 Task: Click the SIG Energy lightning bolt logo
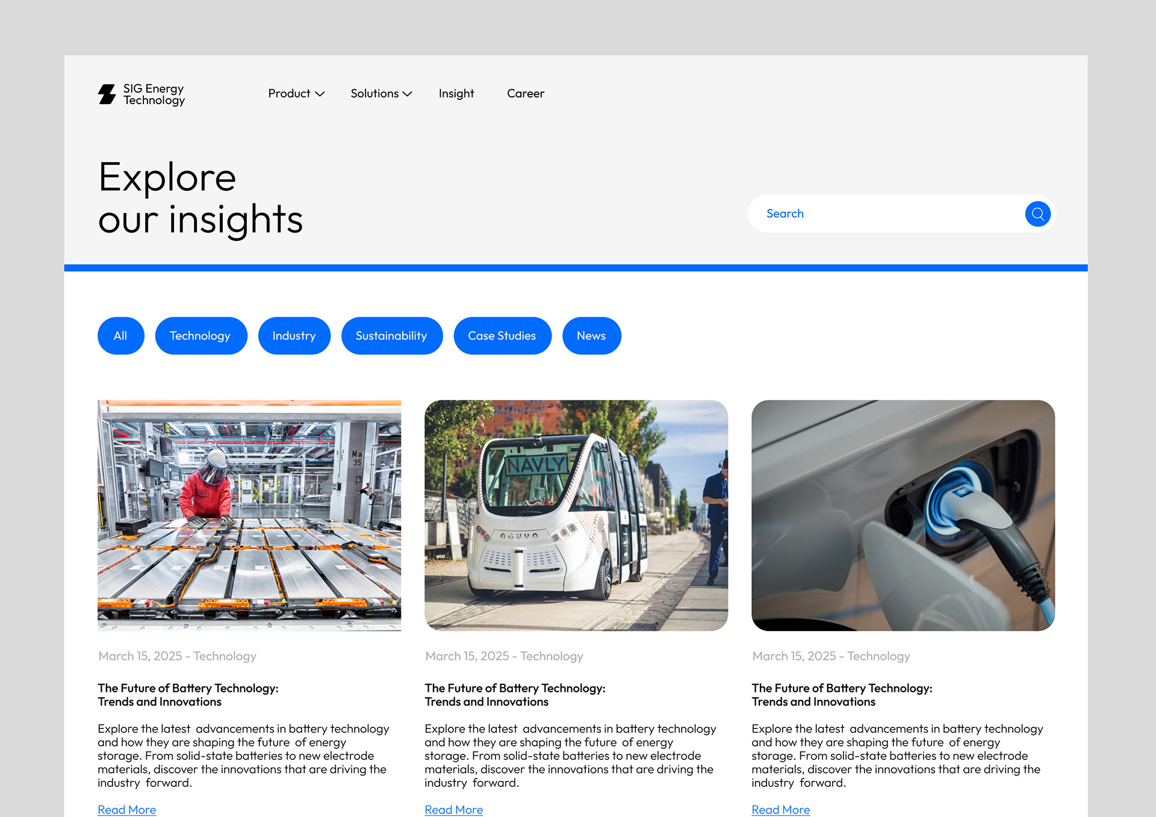(x=107, y=94)
